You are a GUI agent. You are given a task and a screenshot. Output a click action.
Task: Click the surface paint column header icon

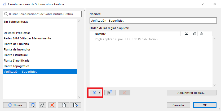coord(201,34)
